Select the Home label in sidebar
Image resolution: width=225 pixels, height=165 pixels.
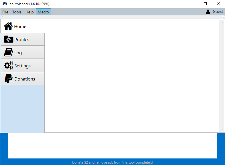(20, 27)
